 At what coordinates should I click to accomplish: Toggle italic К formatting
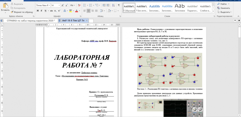[41, 11]
